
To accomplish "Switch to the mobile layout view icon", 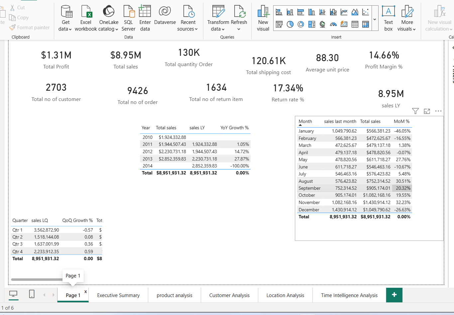I will point(32,294).
